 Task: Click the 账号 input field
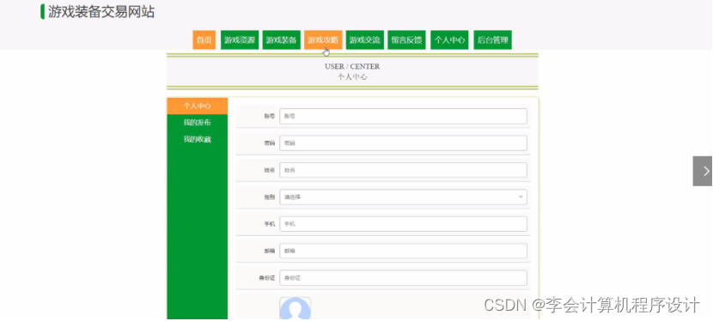(404, 116)
